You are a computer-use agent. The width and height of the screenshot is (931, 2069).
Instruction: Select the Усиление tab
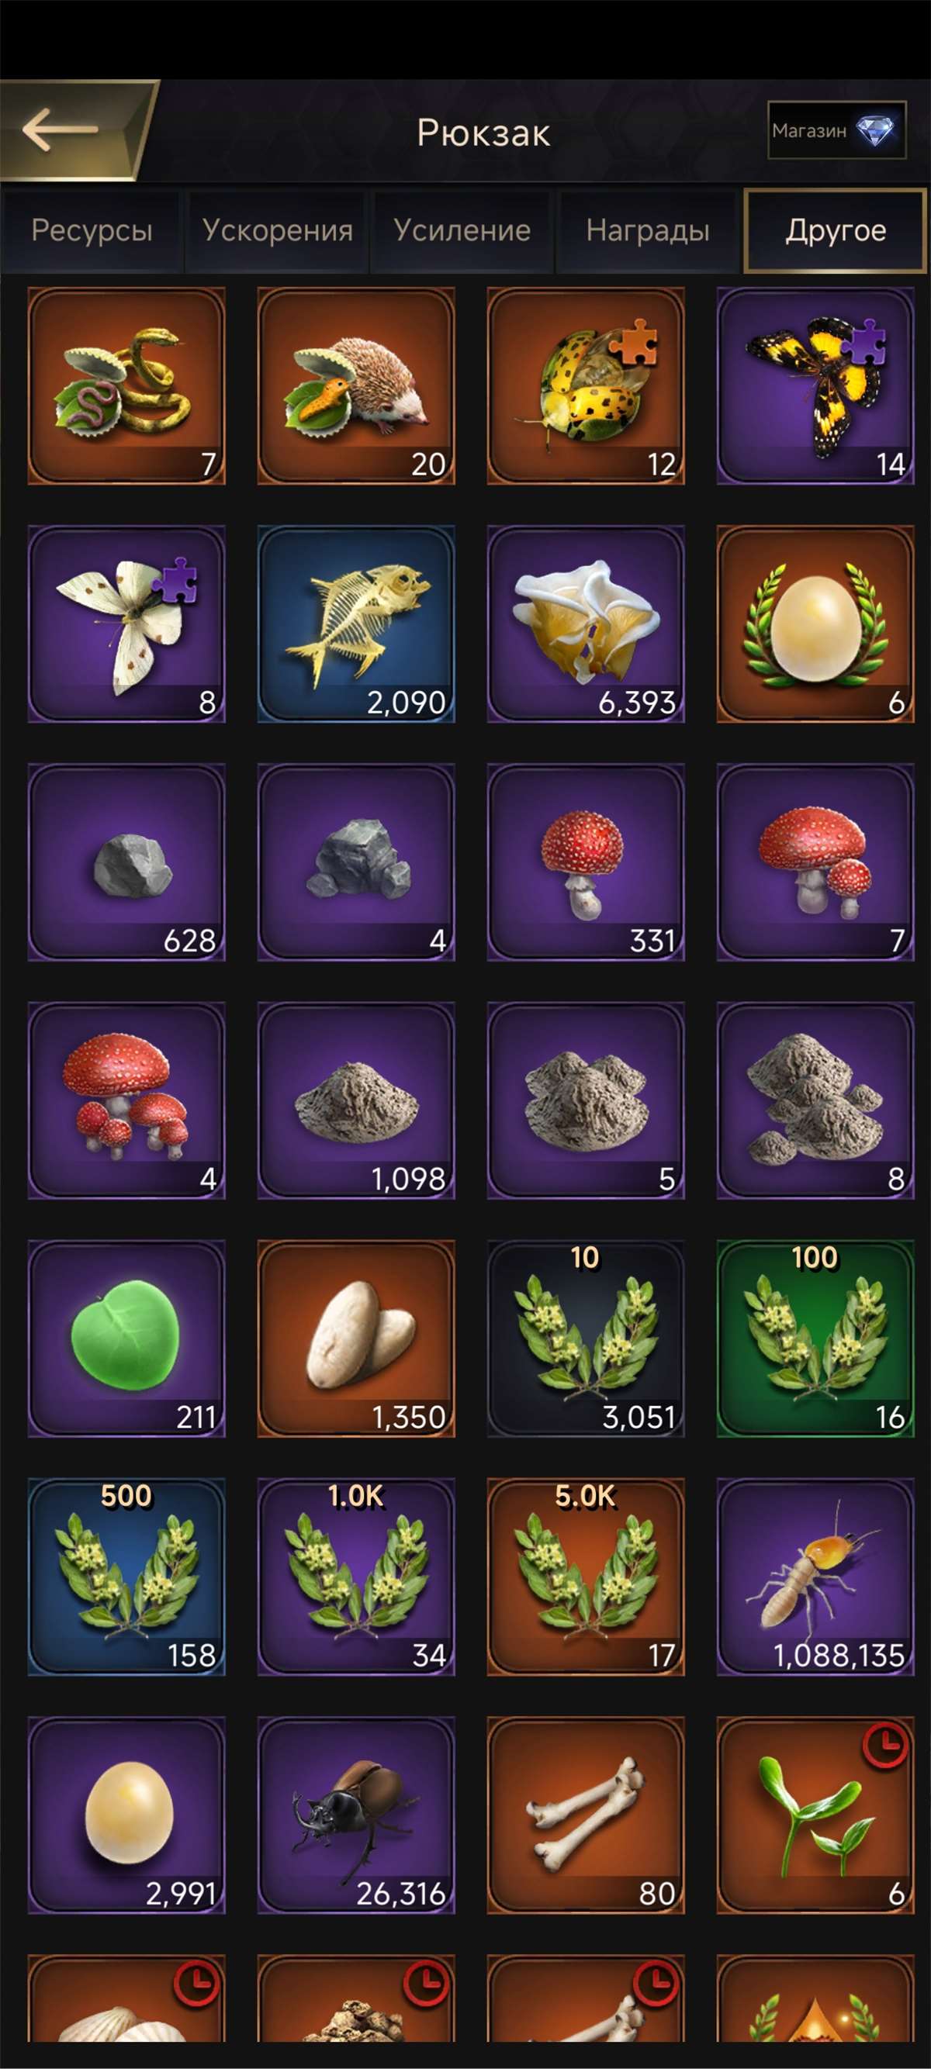click(462, 231)
